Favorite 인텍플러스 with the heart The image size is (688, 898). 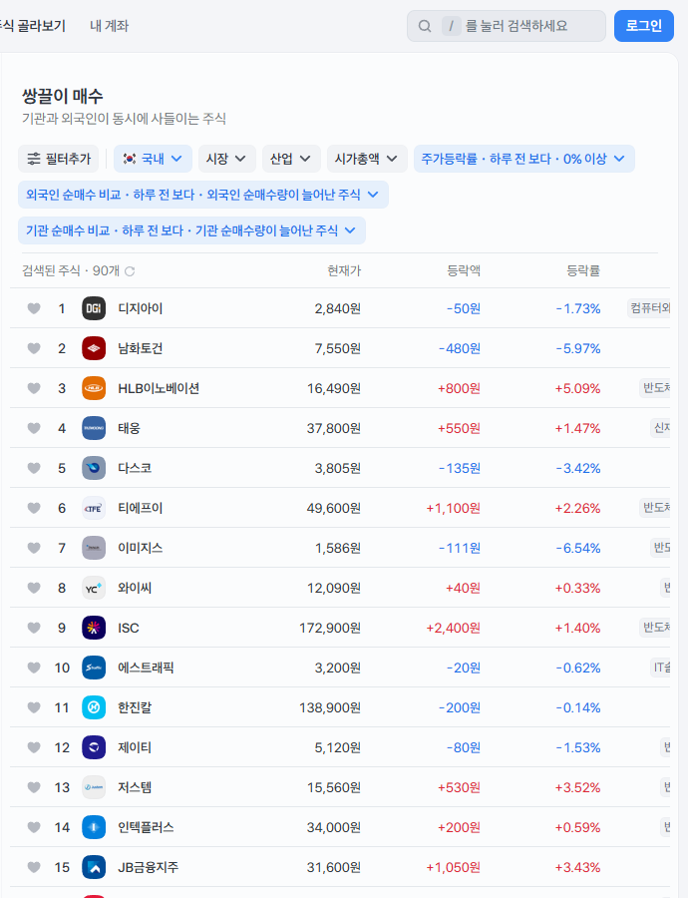(x=34, y=827)
